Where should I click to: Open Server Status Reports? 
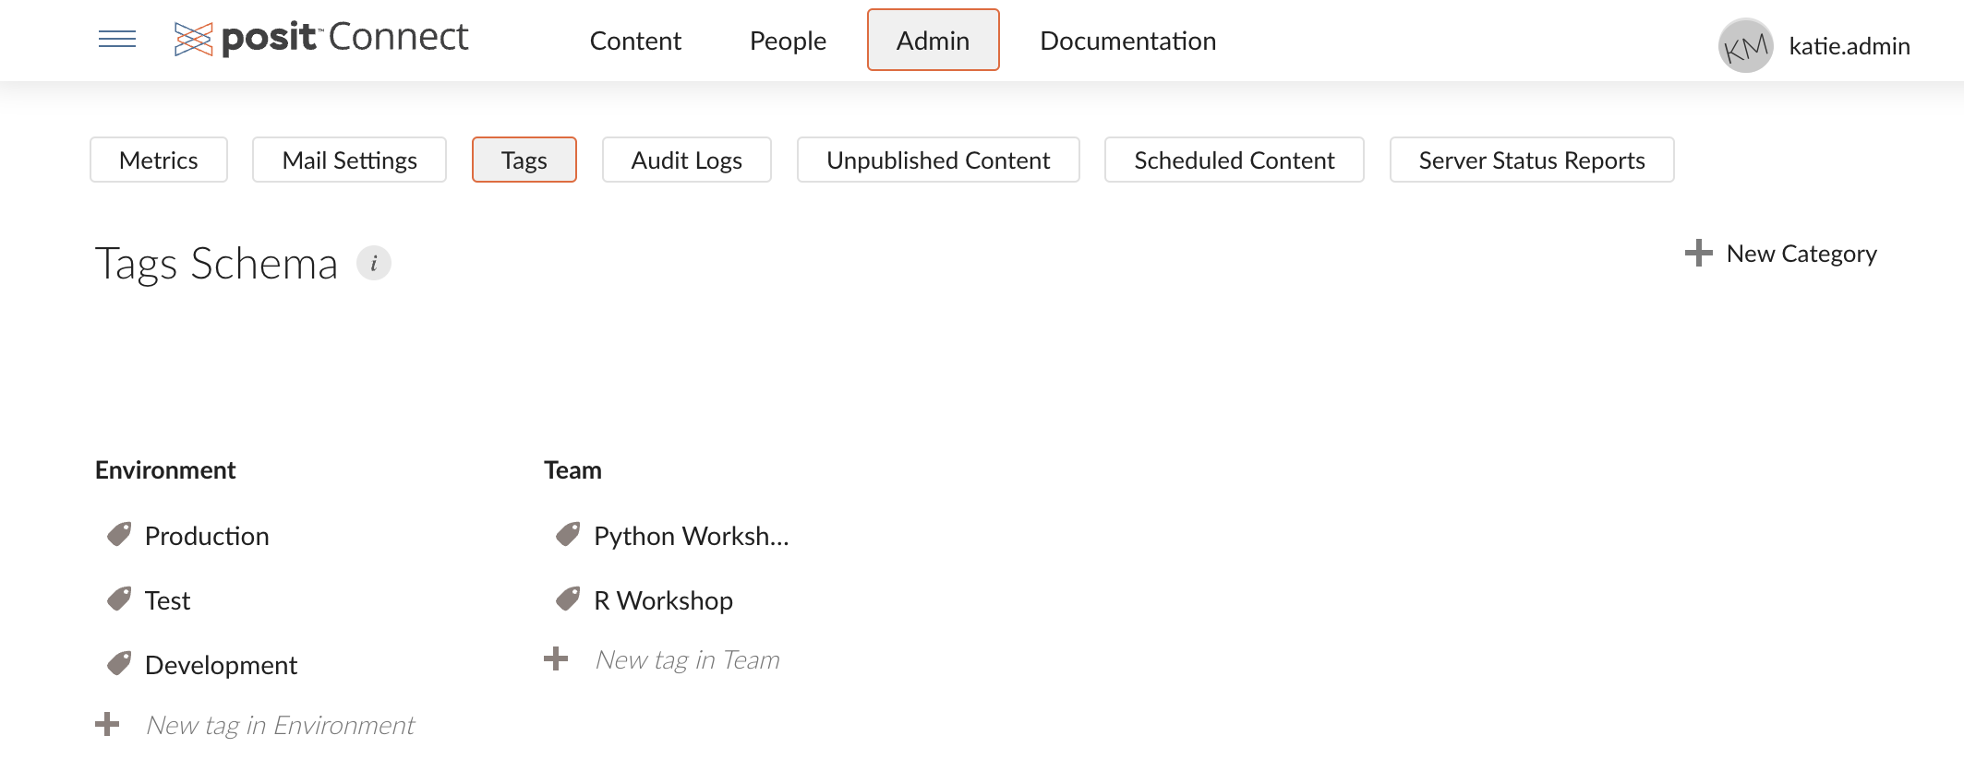click(x=1531, y=160)
